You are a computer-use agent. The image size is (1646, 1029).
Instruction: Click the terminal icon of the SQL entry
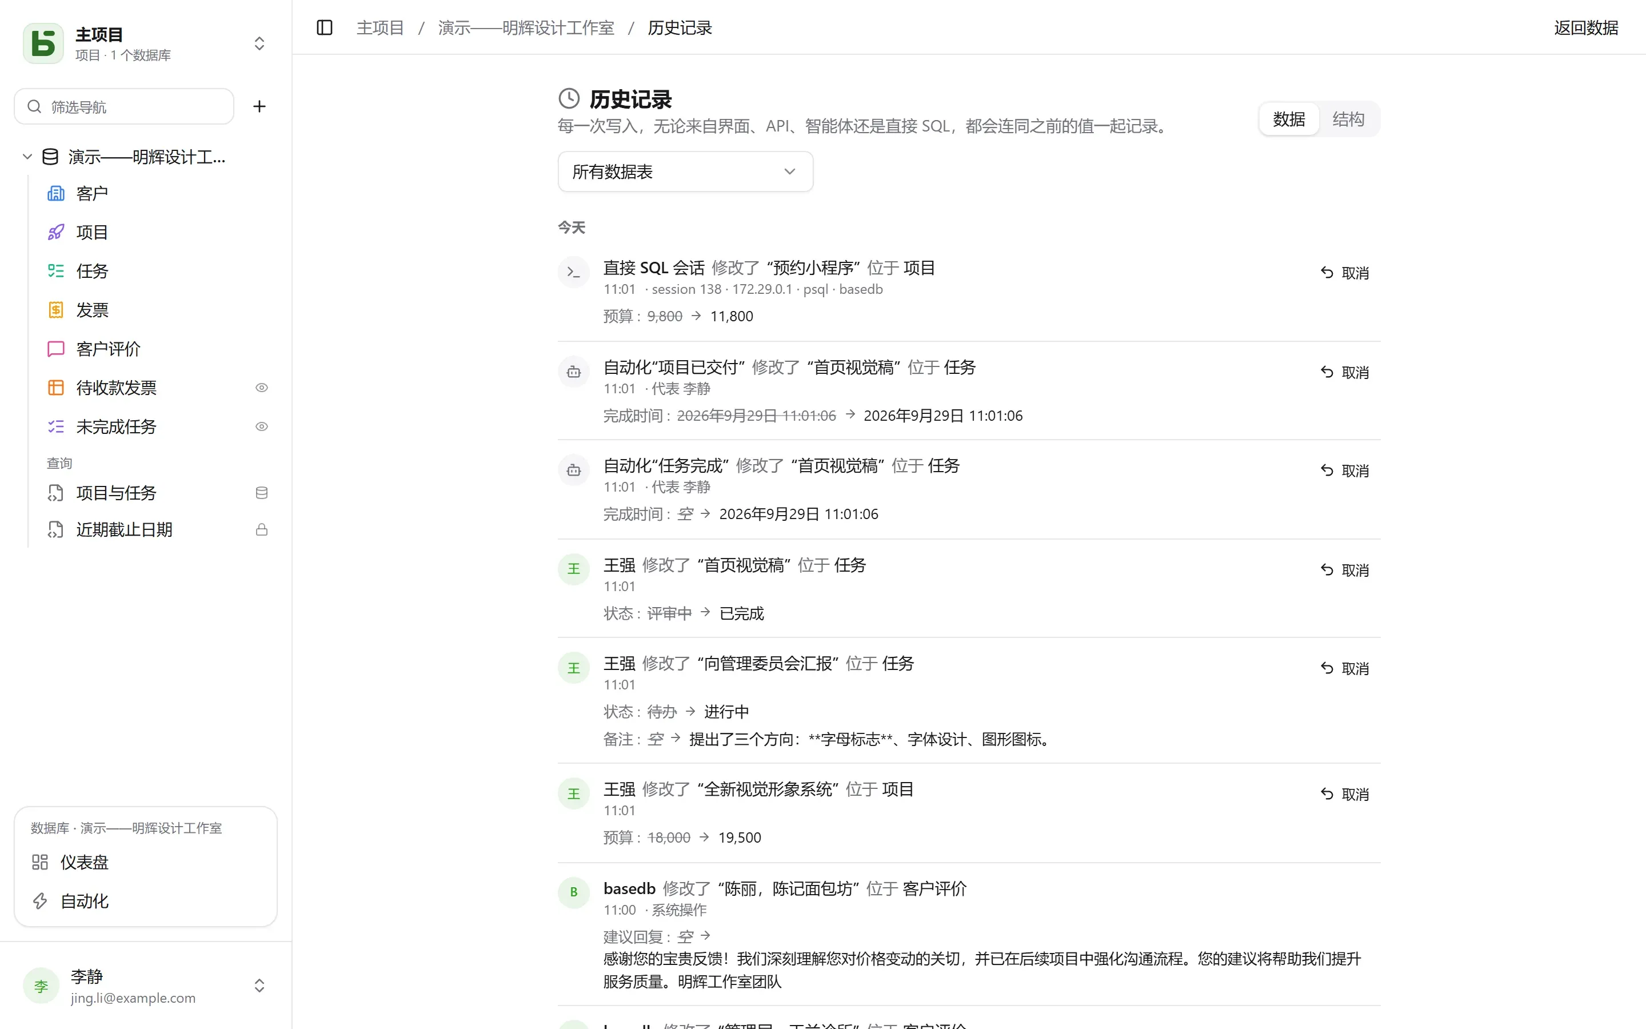(573, 272)
